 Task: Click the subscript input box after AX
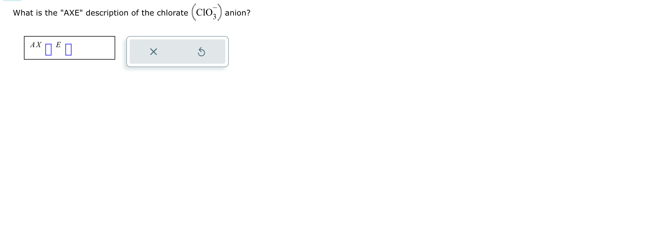[x=48, y=49]
